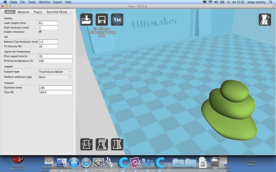Select the Mirror tool icon
Screen dimensions: 276x172
117,144
